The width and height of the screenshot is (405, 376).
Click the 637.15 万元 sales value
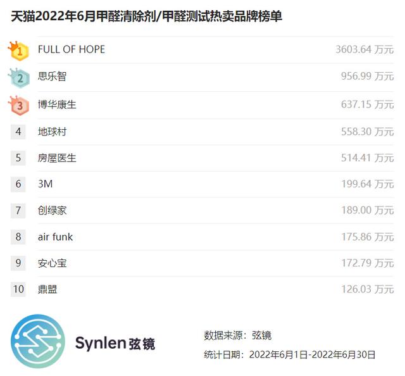[x=367, y=104]
